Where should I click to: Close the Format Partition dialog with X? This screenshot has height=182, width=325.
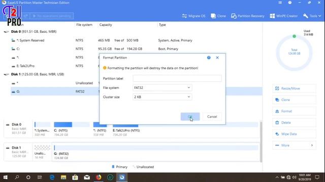coord(217,58)
